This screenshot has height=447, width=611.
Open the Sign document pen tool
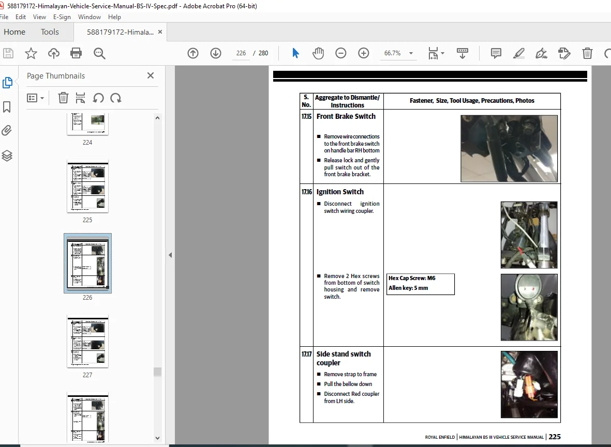coord(541,53)
